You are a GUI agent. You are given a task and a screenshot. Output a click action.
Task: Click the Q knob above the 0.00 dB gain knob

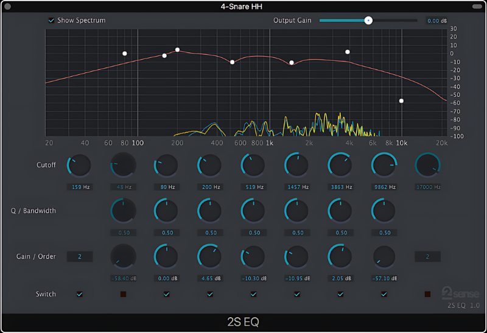tap(166, 211)
